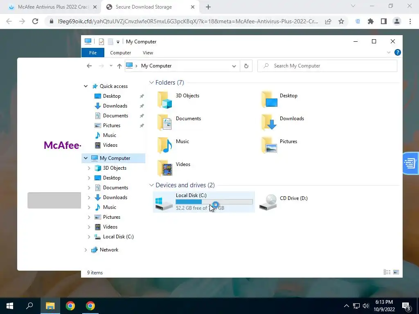The image size is (419, 314).
Task: Select Videos under My Computer tree
Action: tap(110, 227)
